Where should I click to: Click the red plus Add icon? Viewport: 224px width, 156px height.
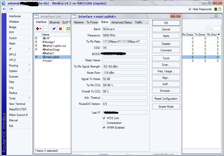click(38, 29)
